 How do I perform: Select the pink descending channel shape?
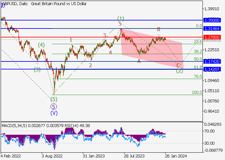152,49
